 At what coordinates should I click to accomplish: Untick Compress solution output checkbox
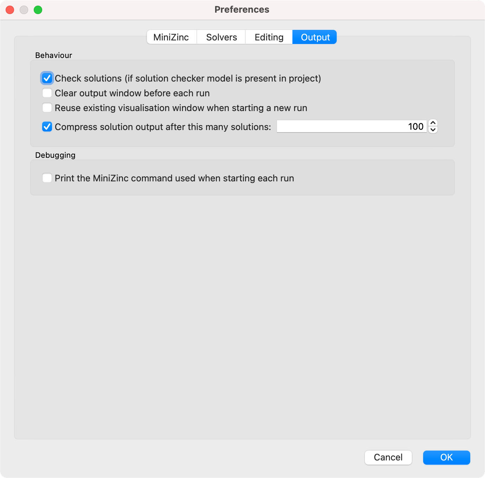47,127
